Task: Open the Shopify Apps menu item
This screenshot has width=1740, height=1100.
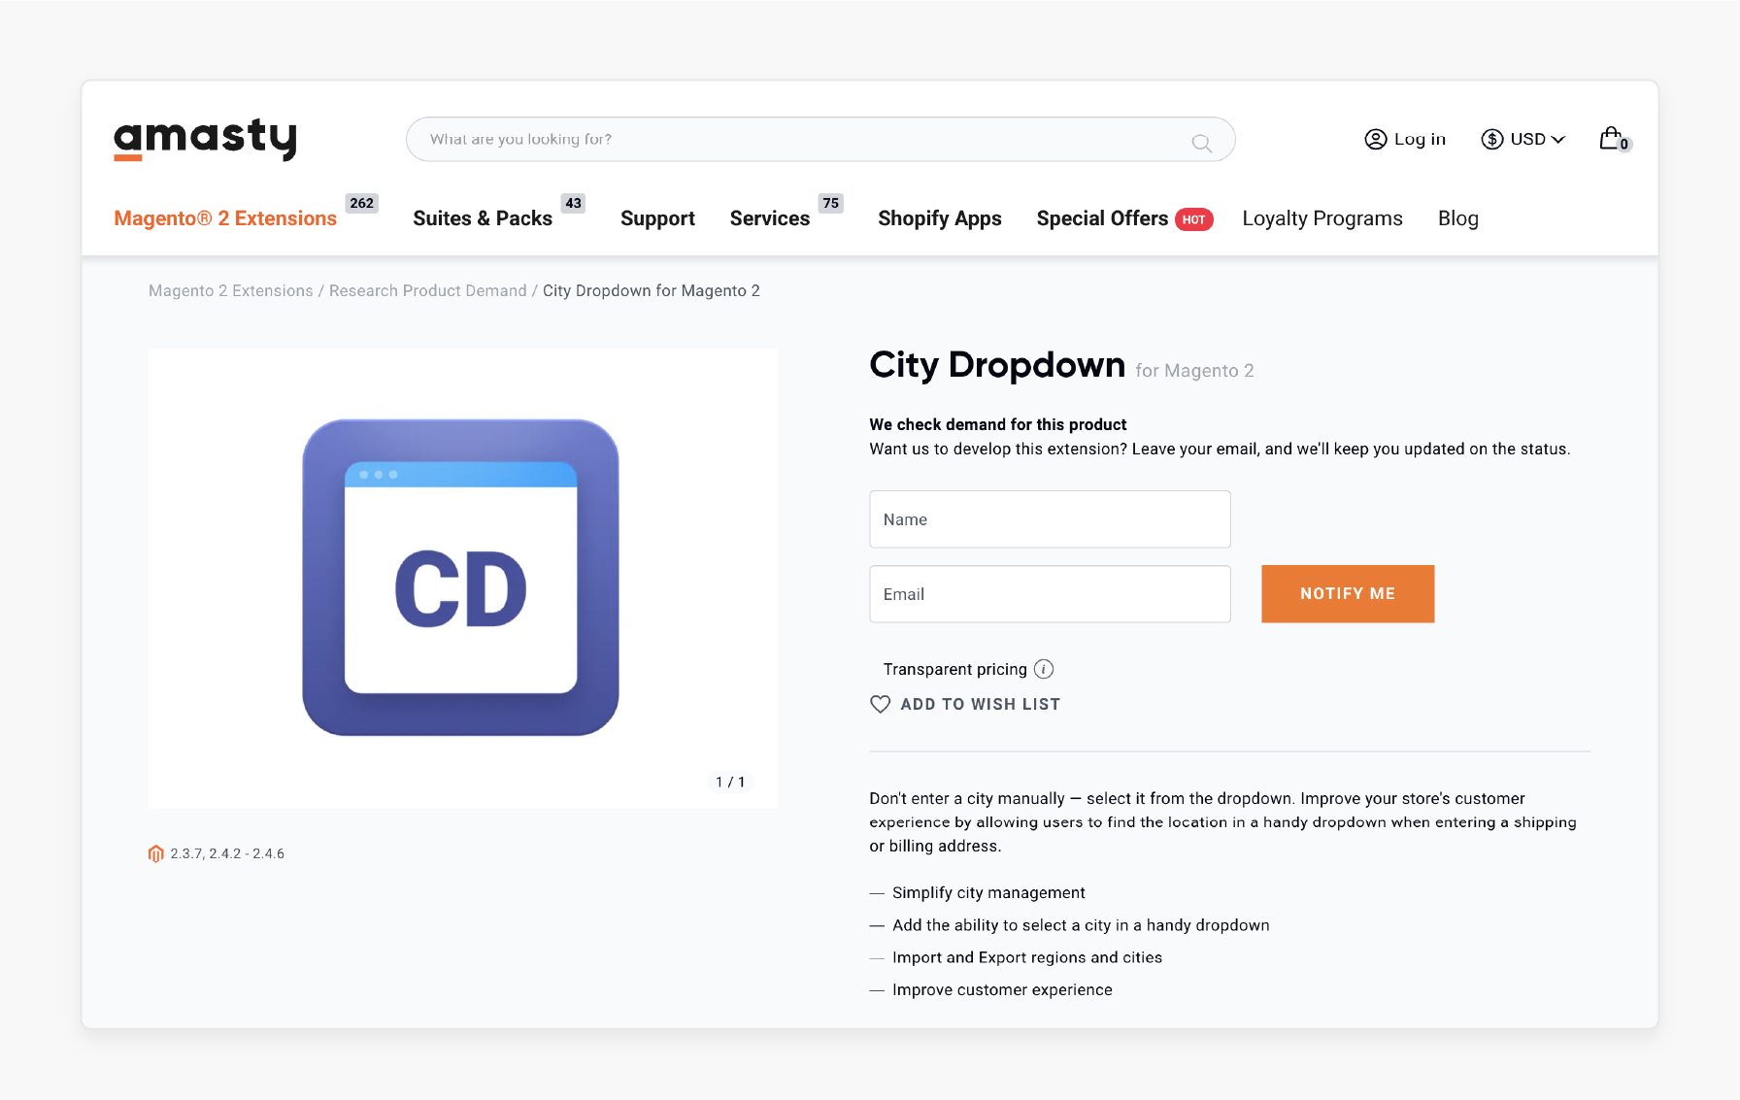Action: point(939,218)
